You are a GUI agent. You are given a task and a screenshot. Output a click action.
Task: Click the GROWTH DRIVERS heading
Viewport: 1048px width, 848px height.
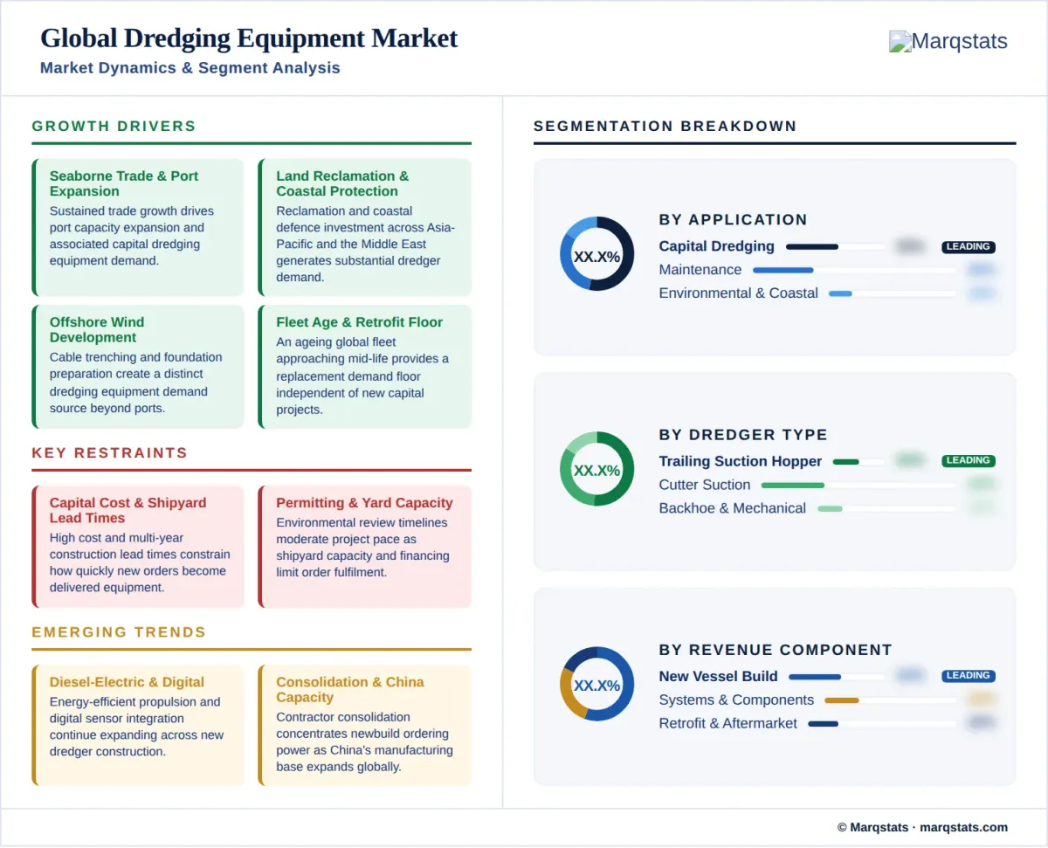point(114,127)
